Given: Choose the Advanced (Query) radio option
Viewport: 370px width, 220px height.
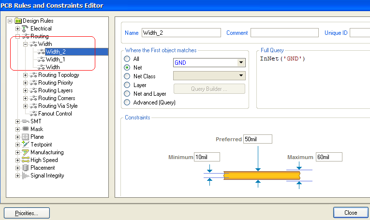Looking at the screenshot, I should pos(128,103).
